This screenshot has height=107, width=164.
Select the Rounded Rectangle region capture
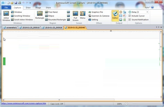(x=55, y=20)
